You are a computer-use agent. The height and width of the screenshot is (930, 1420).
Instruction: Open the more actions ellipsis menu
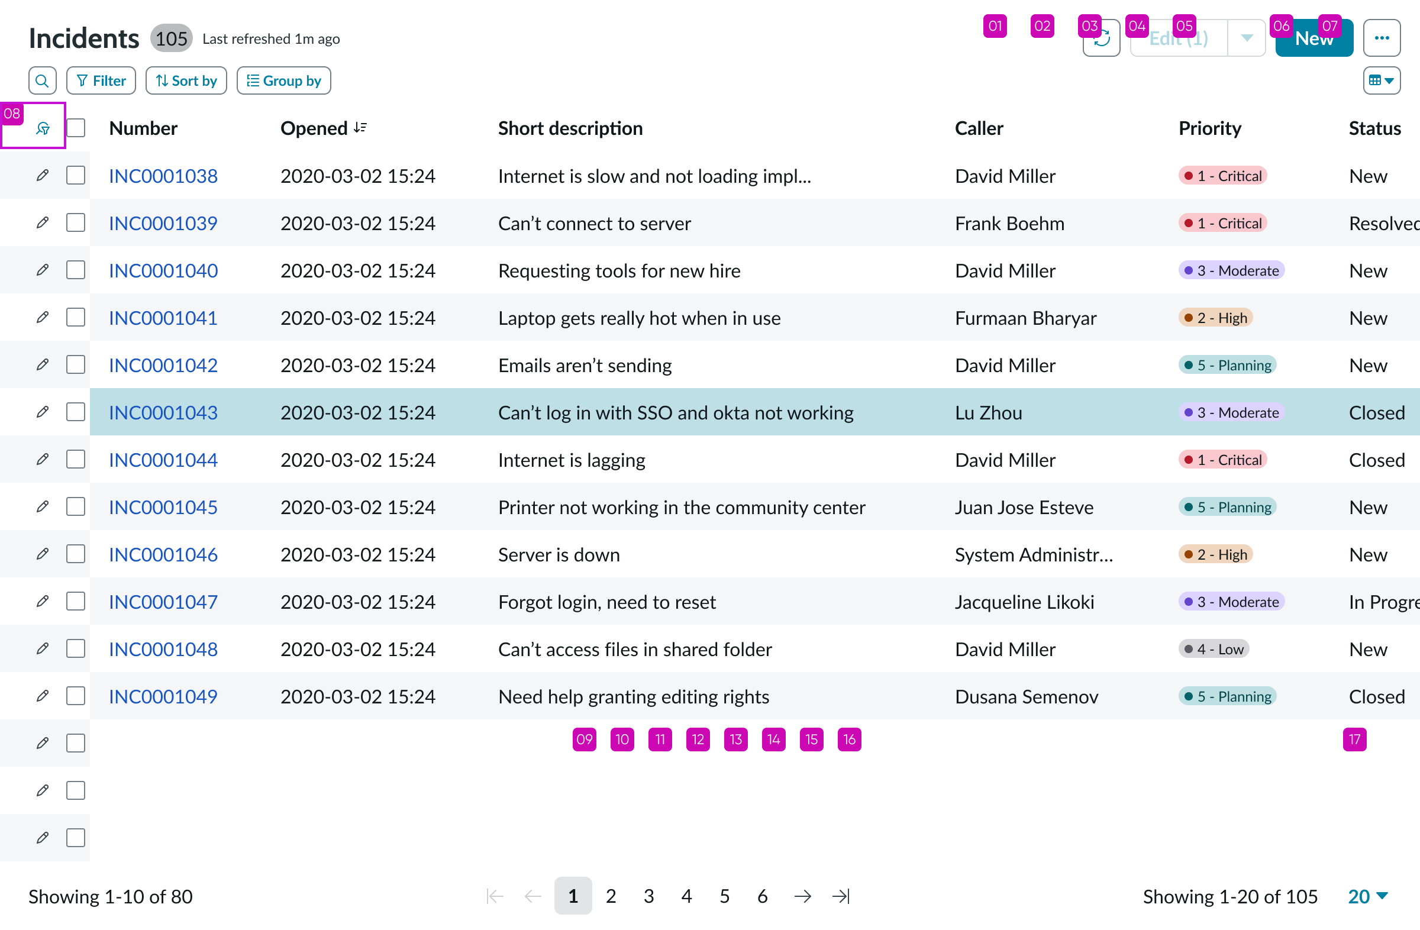[x=1382, y=37]
